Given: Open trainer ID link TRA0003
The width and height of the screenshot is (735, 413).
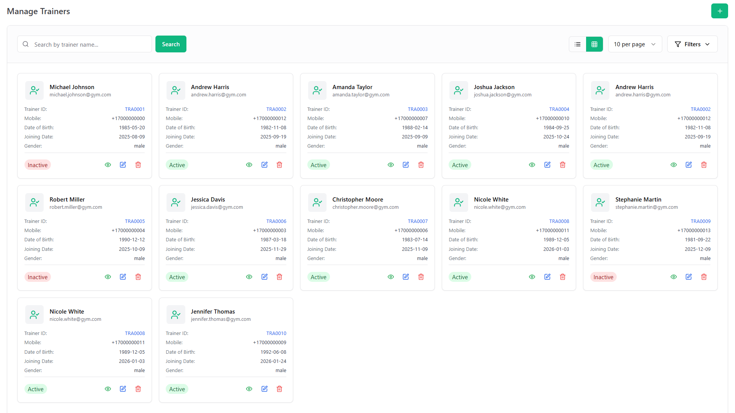Looking at the screenshot, I should pos(418,109).
